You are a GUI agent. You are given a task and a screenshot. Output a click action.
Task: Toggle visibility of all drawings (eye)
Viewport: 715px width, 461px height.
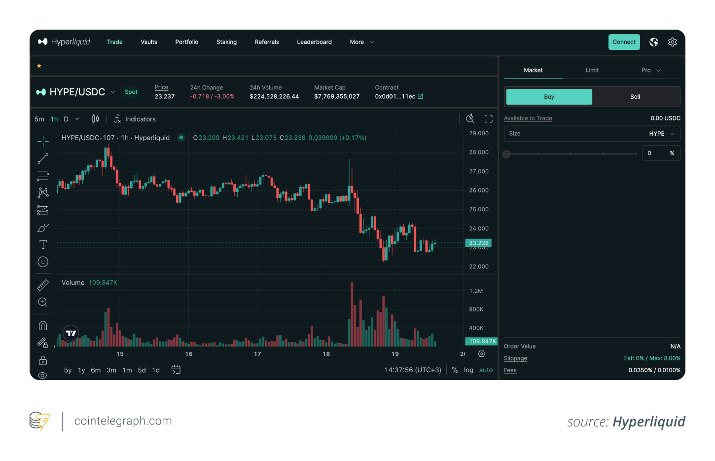point(43,376)
